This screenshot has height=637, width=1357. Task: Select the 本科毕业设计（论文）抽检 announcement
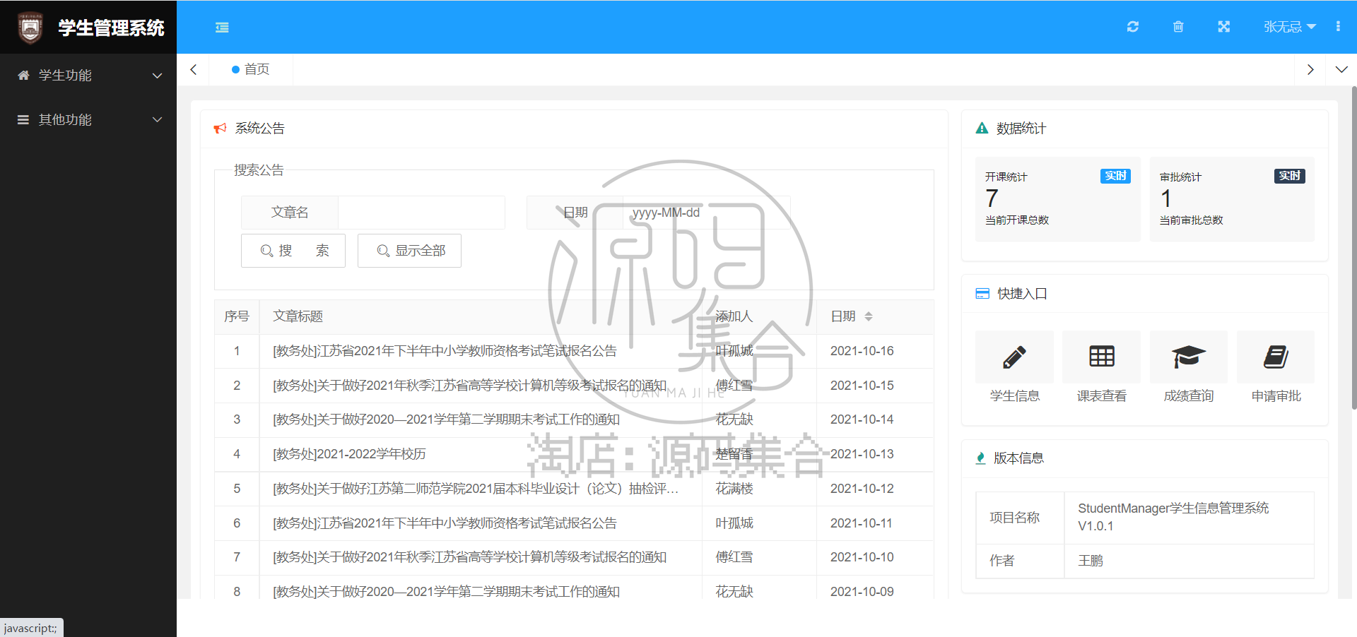(x=476, y=489)
